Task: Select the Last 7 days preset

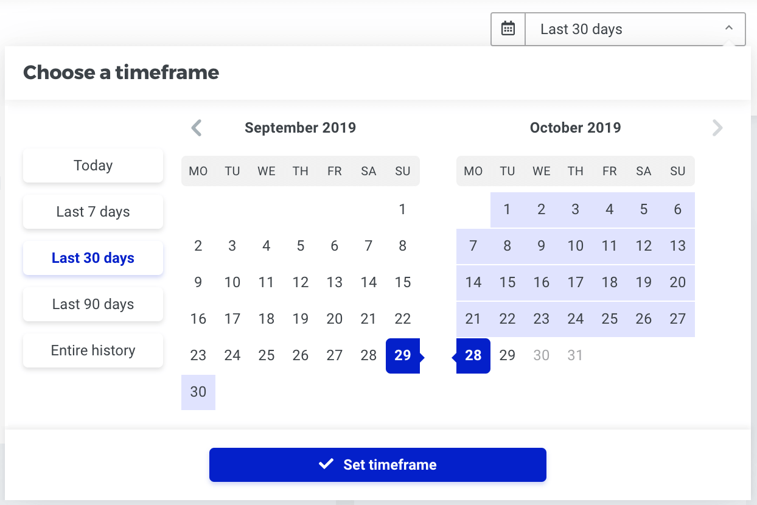Action: tap(93, 212)
